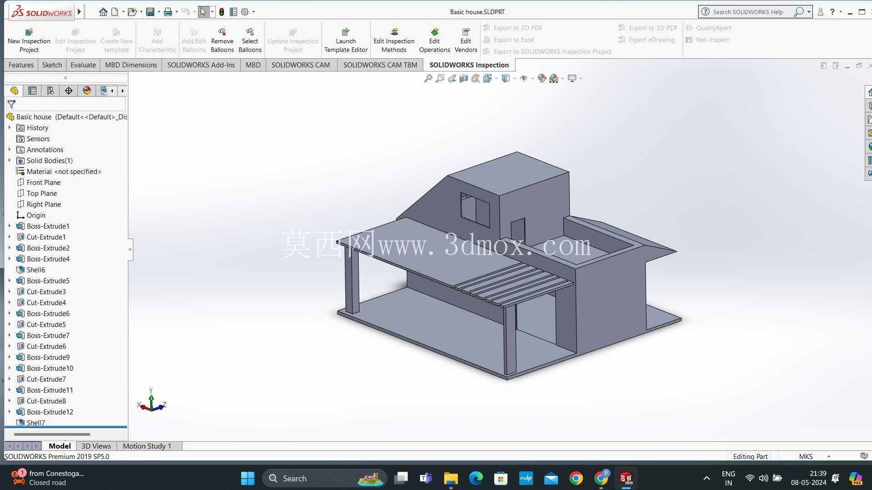Select Shell6 feature in tree
Viewport: 872px width, 490px height.
[x=36, y=270]
